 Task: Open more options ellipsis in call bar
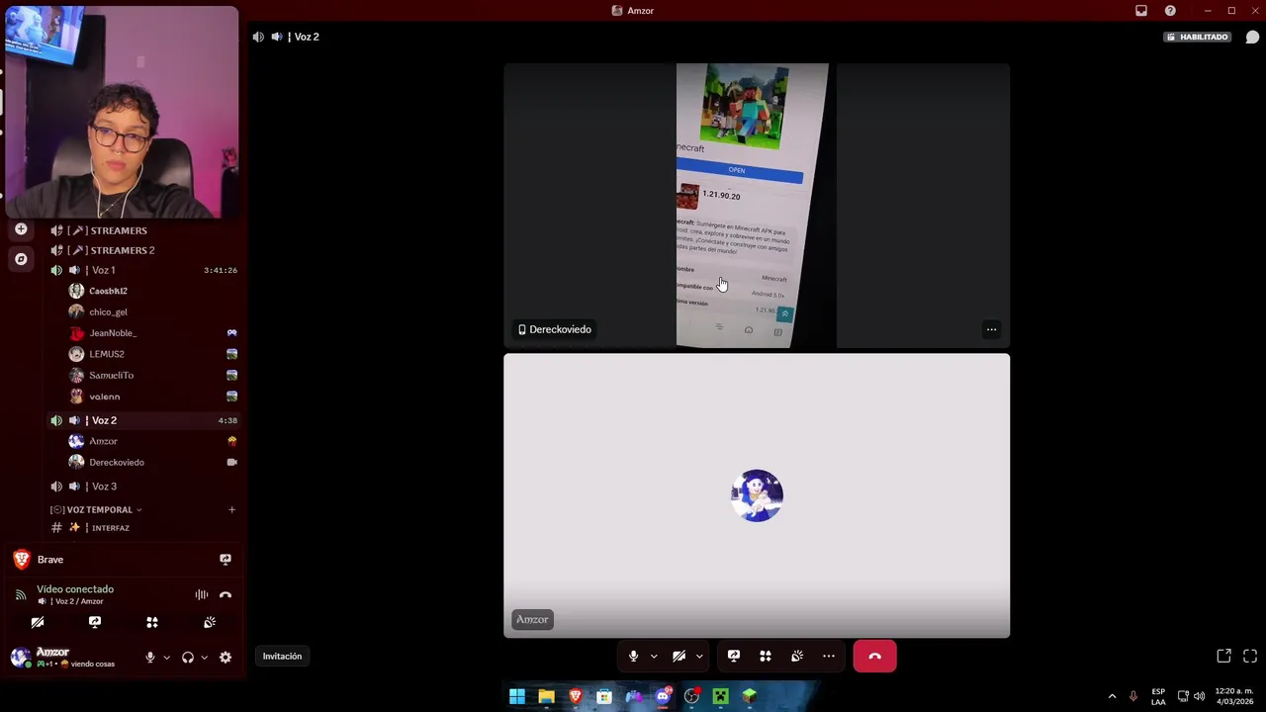pos(829,656)
